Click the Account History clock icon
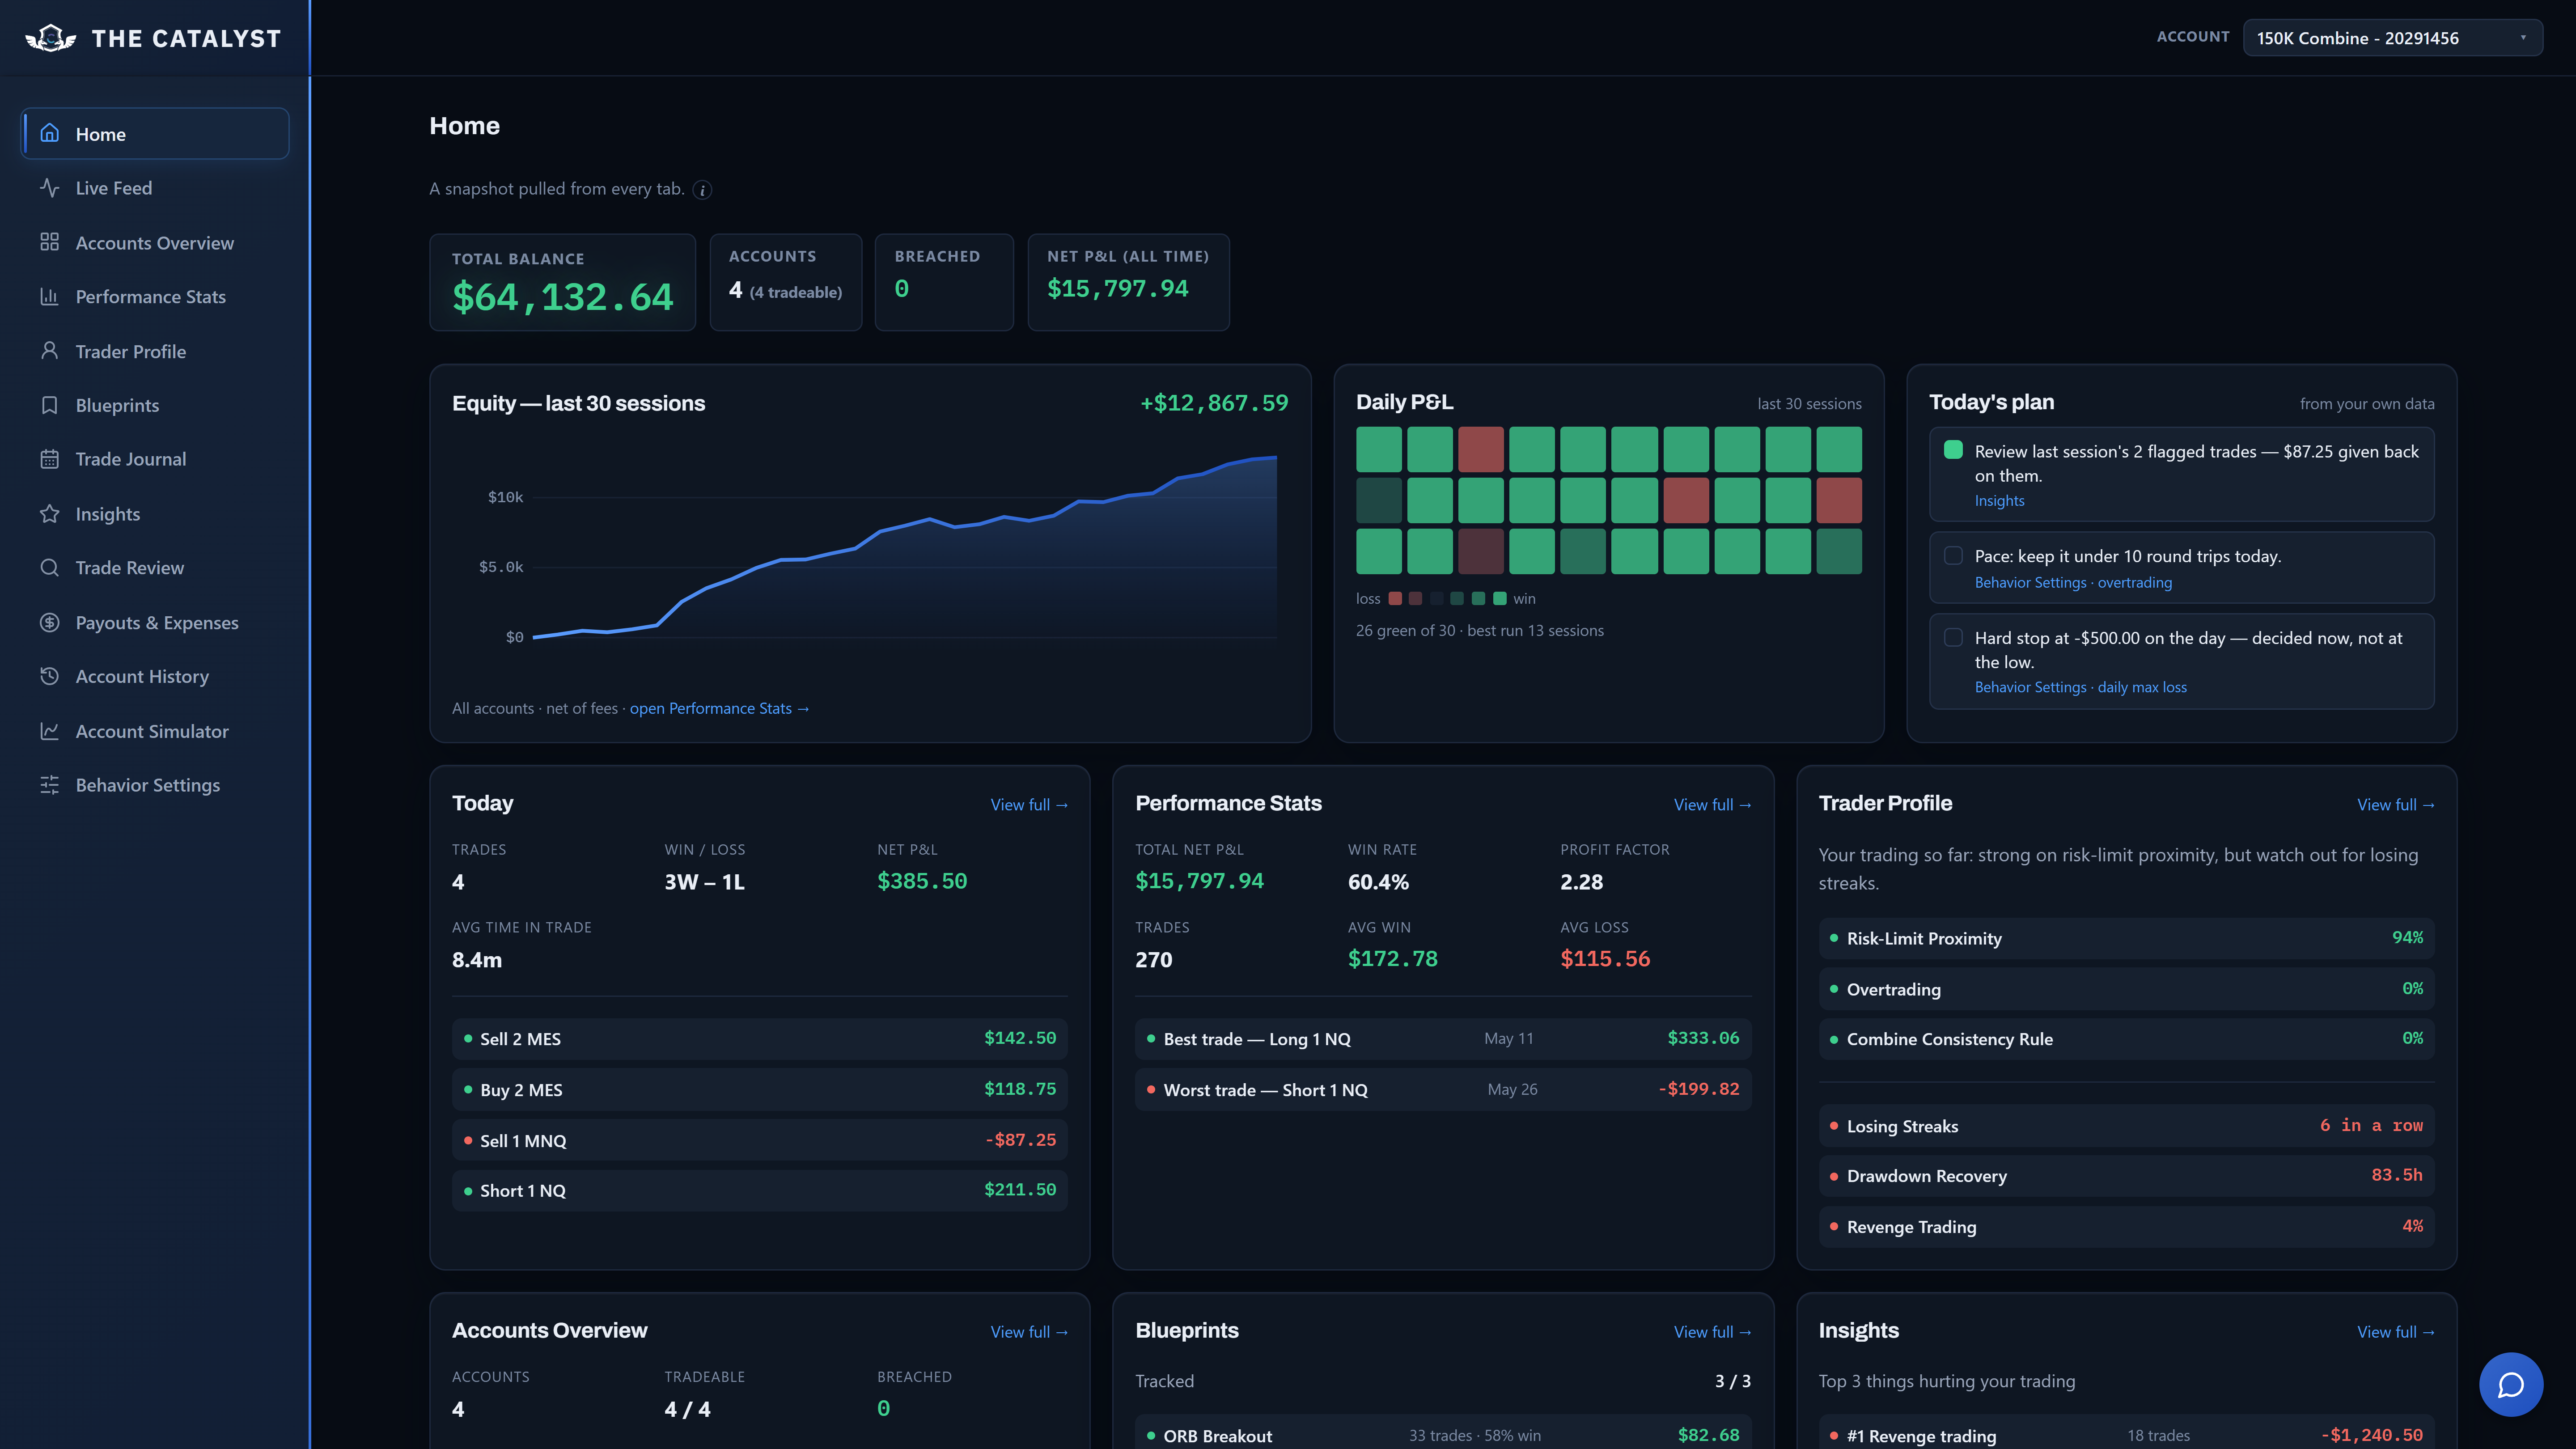Screen dimensions: 2576x1449 [49, 676]
